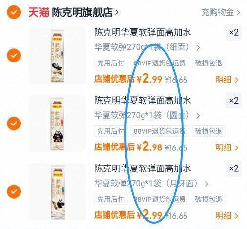Uncheck the 陈克明旗舰店 store checkbox
The height and width of the screenshot is (229, 247).
14,12
